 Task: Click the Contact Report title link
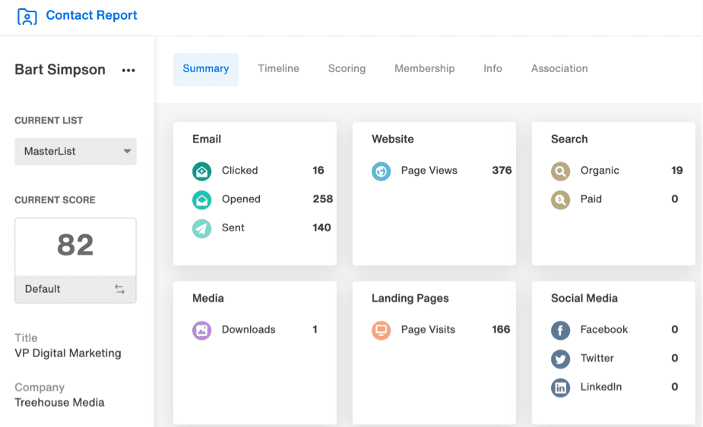[x=91, y=16]
